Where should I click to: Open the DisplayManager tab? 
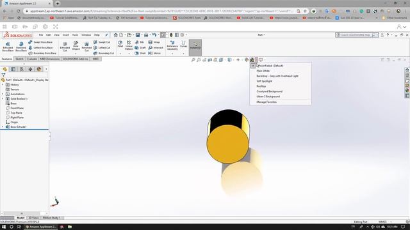[39, 69]
